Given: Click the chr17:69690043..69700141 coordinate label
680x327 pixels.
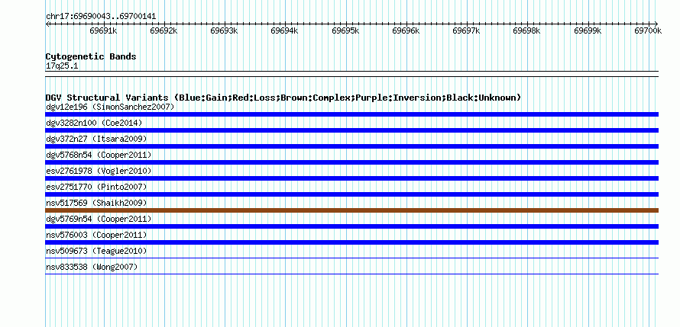Looking at the screenshot, I should [101, 17].
